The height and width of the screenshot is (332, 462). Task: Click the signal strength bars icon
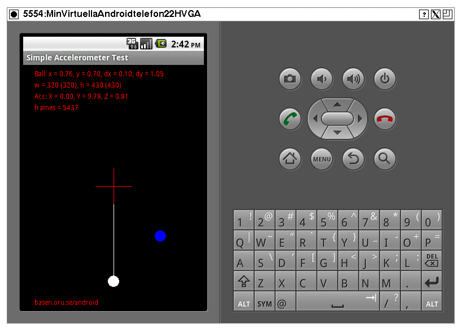146,44
